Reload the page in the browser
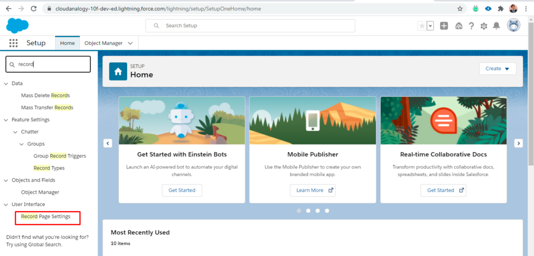This screenshot has height=256, width=534. coord(34,8)
